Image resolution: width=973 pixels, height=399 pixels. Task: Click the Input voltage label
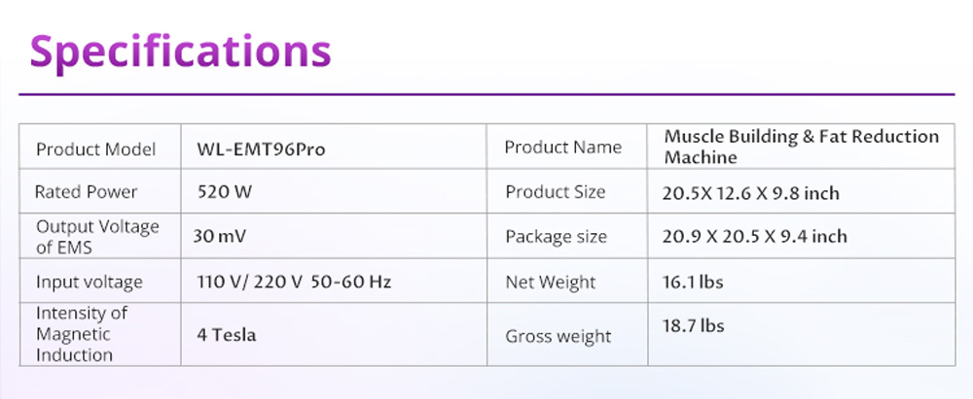click(x=90, y=283)
